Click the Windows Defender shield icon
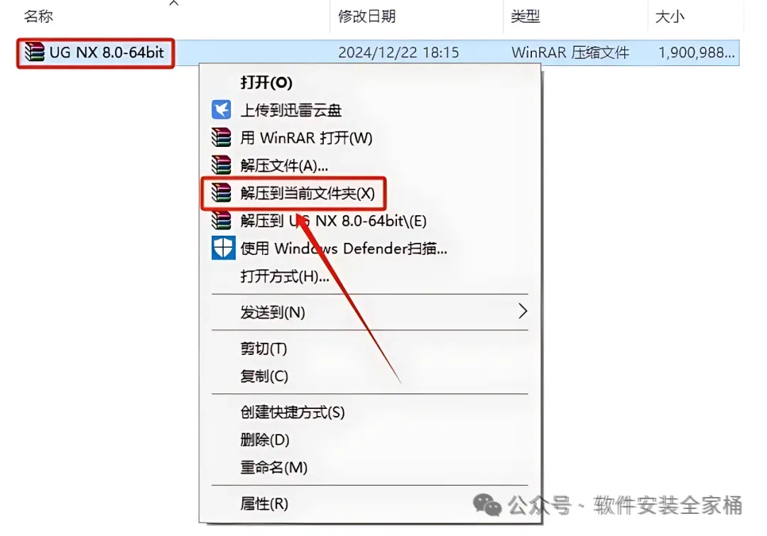The image size is (767, 536). click(223, 248)
